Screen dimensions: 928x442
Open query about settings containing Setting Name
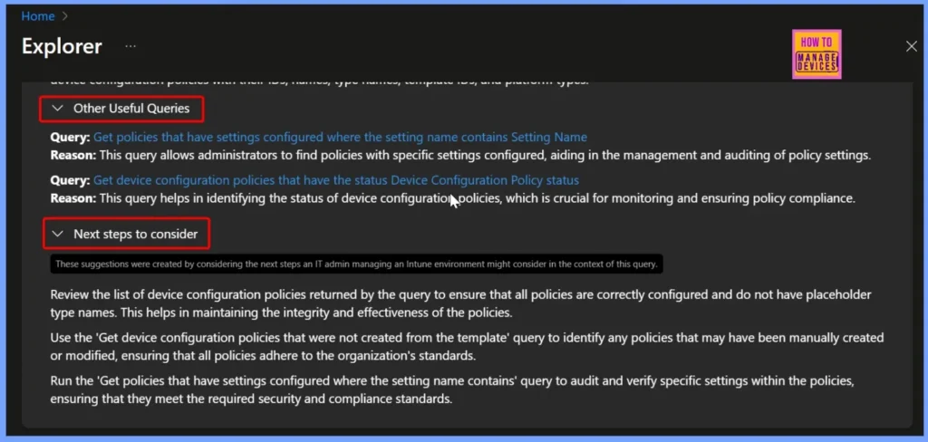(x=341, y=138)
